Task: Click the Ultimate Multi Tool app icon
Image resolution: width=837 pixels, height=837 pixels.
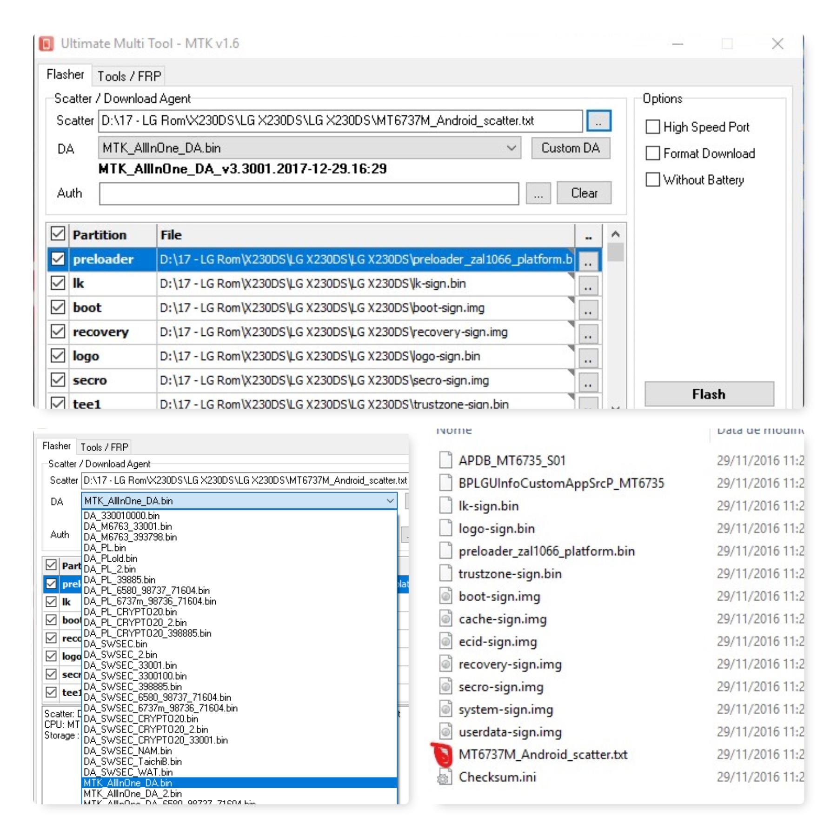Action: coord(46,44)
